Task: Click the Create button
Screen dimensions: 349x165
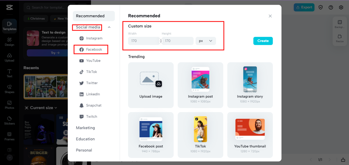Action: 263,41
